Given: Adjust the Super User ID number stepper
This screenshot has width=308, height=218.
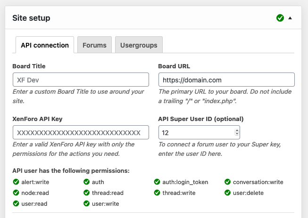Looking at the screenshot, I should point(237,132).
